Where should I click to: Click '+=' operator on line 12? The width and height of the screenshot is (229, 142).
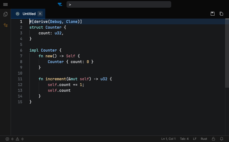[75, 85]
